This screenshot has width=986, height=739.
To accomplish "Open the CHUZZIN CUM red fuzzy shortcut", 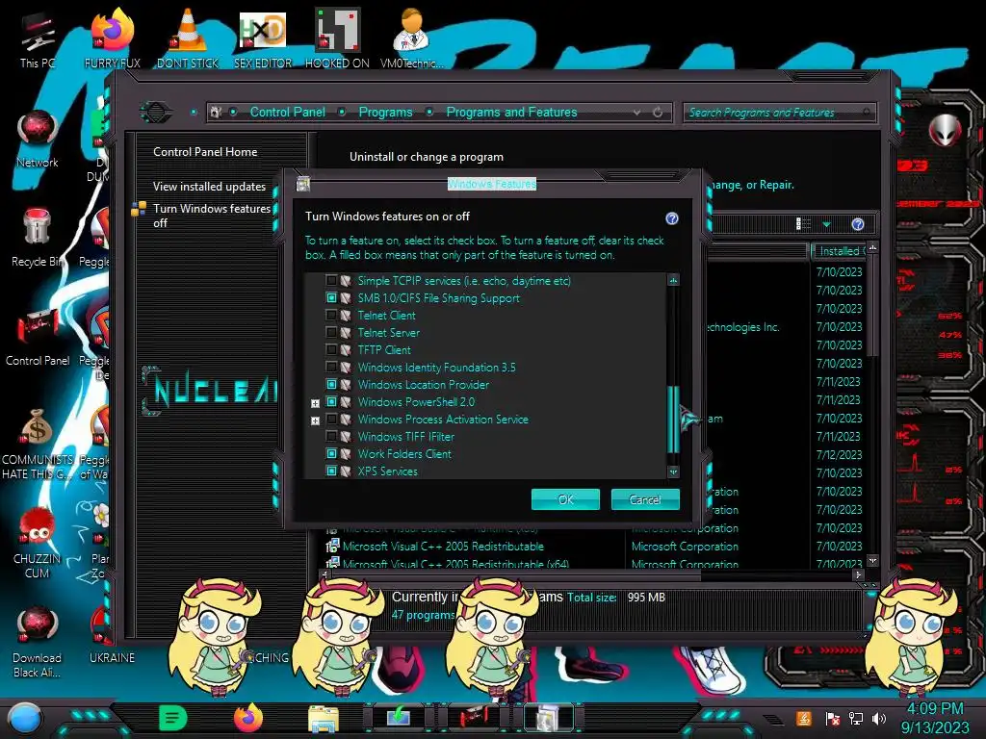I will click(x=38, y=543).
